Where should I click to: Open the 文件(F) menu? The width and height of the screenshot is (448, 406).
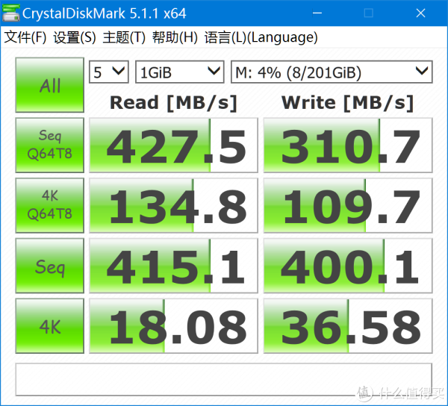point(25,37)
